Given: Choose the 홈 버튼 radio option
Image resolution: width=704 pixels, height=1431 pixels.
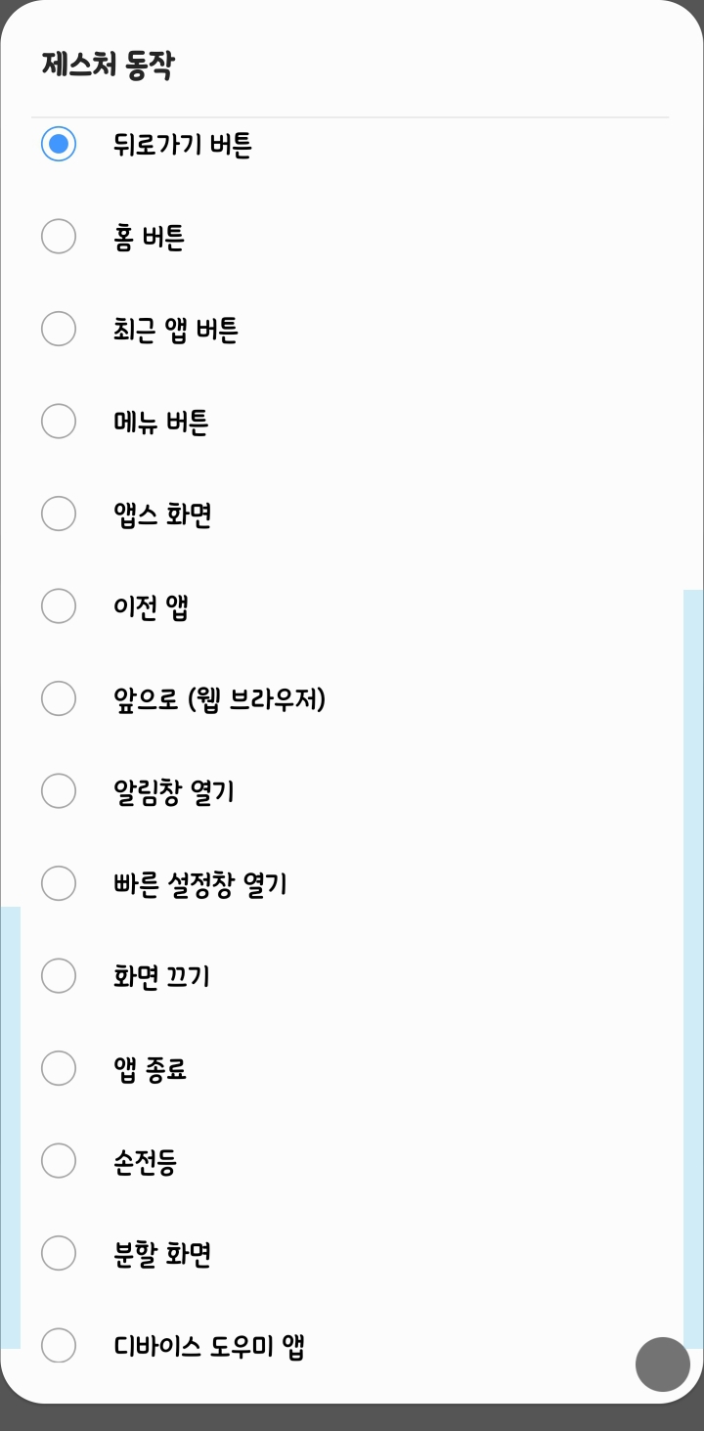Looking at the screenshot, I should pyautogui.click(x=59, y=237).
